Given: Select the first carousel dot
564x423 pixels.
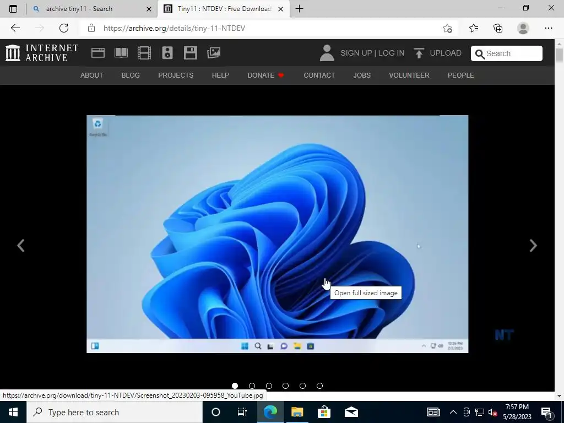Looking at the screenshot, I should pos(235,386).
